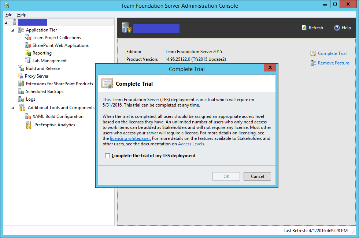Click the XAML Build Configuration icon
The image size is (359, 238).
(28, 116)
